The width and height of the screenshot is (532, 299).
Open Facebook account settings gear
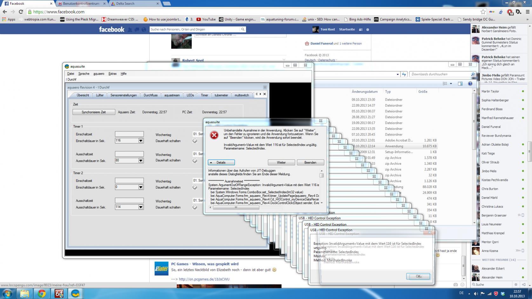(368, 30)
